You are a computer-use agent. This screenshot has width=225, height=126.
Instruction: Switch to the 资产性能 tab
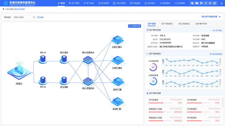(152, 24)
